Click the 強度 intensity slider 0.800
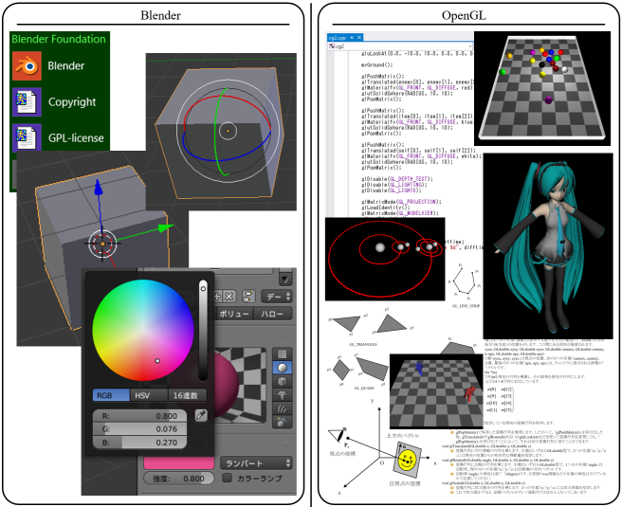The width and height of the screenshot is (622, 507). 178,479
